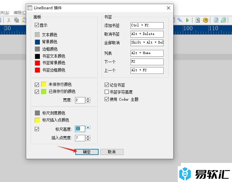Pick the 书签文本颜色 black swatch
The width and height of the screenshot is (232, 182).
click(x=37, y=56)
